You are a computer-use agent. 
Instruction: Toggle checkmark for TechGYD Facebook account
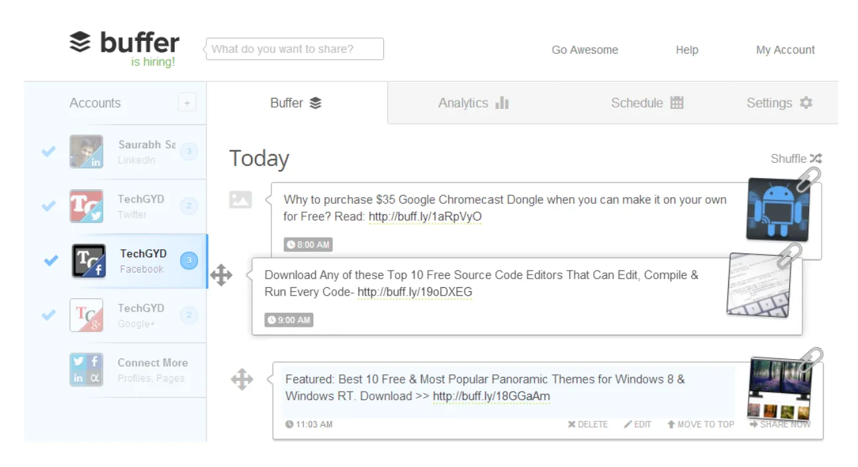tap(51, 260)
